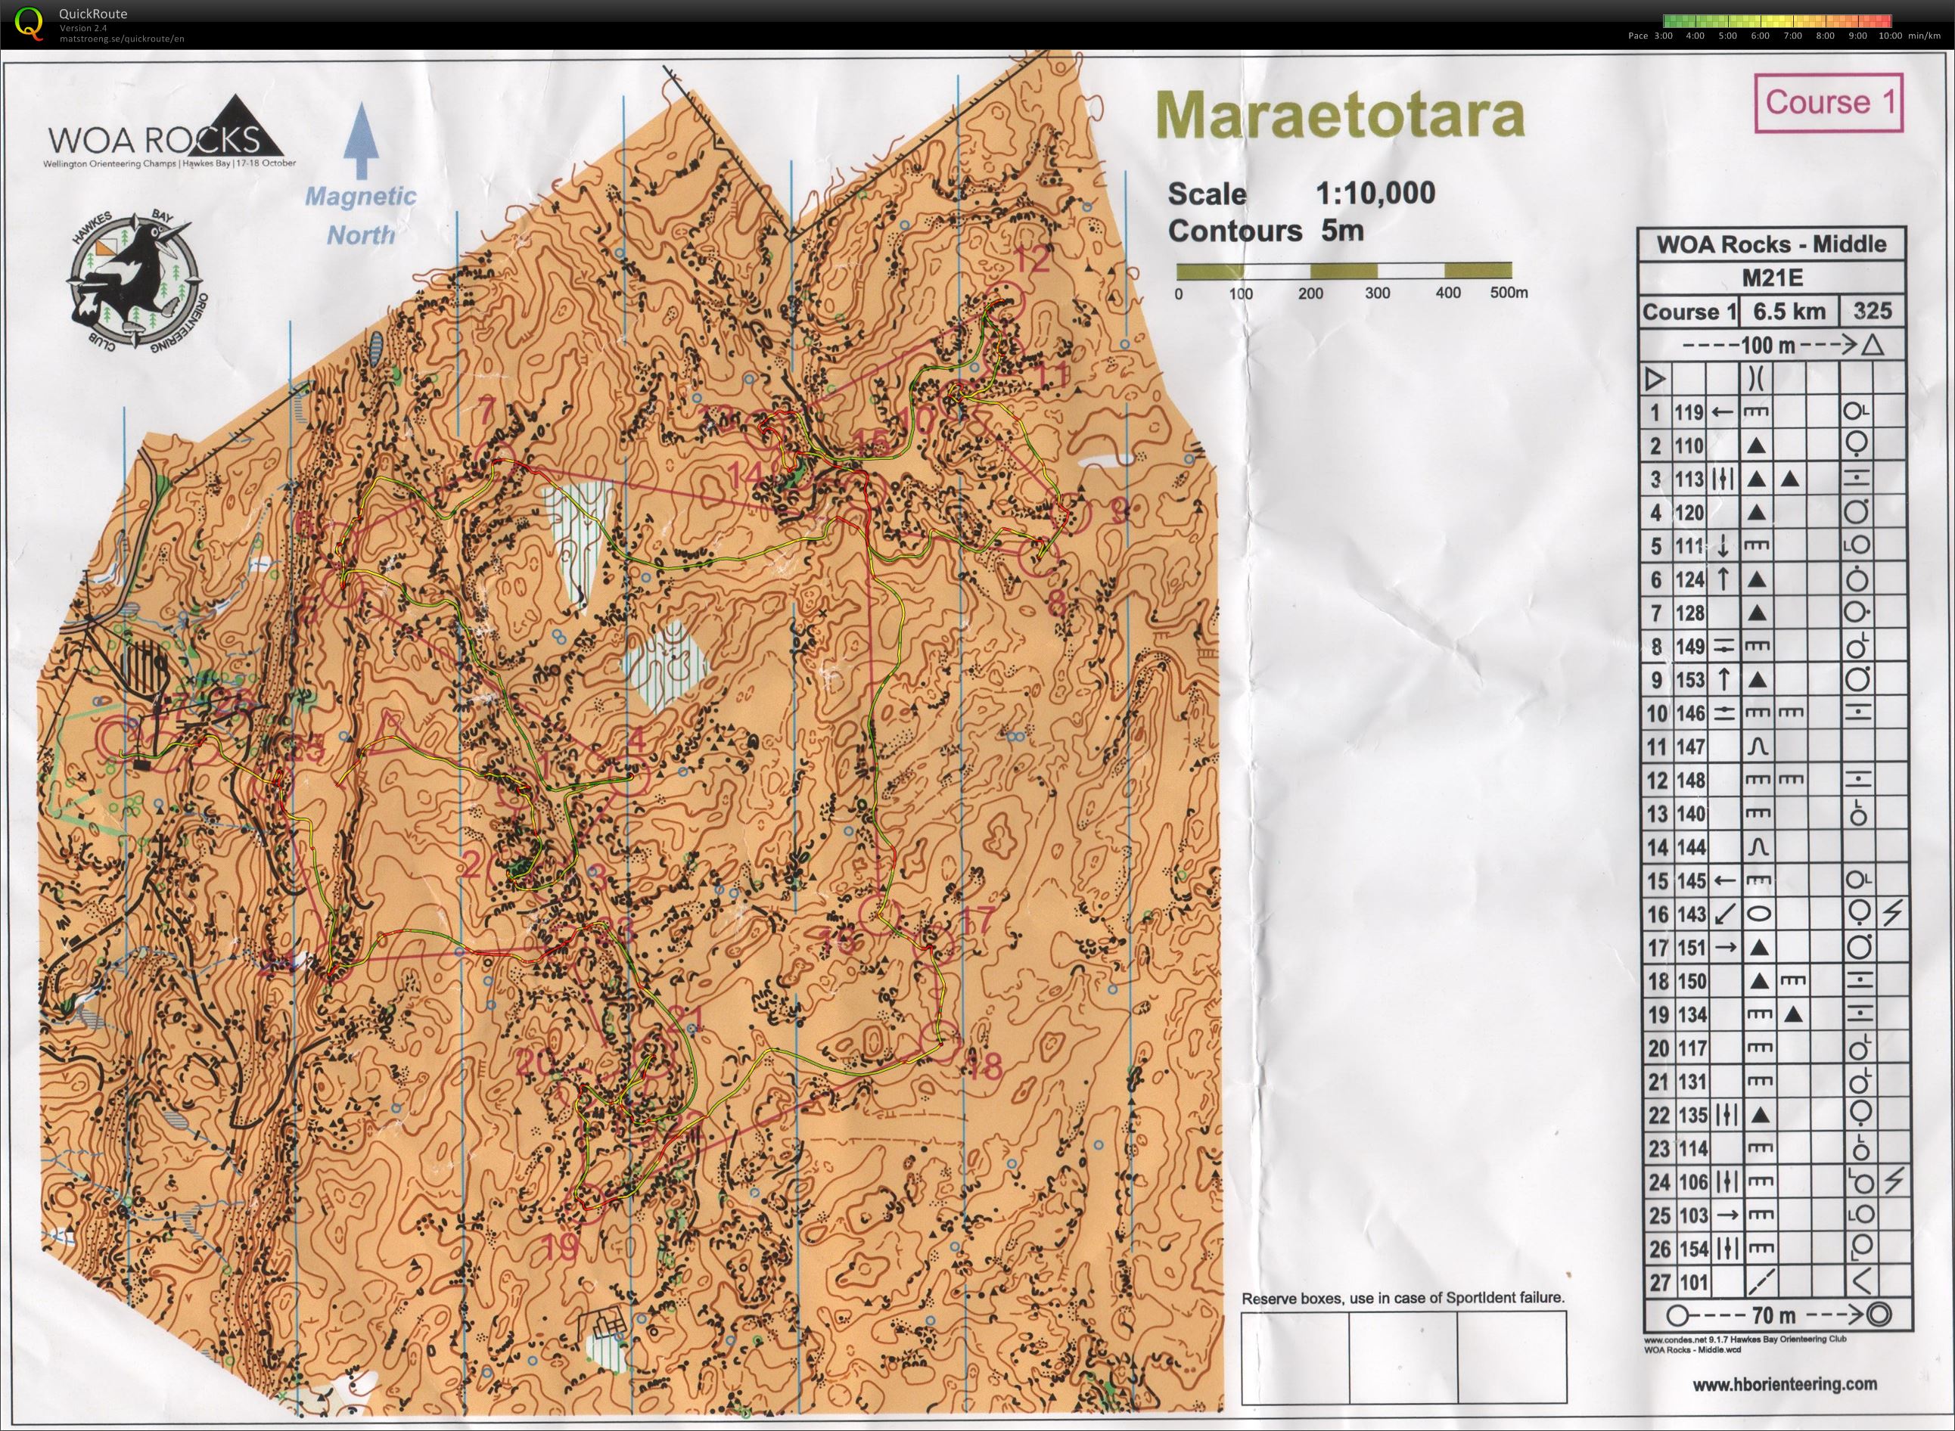Click the 70 m finish double-circle symbol

pos(1877,1316)
